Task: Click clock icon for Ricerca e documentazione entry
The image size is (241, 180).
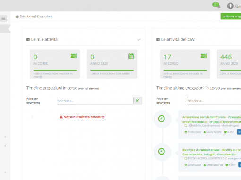Action: coord(161,151)
